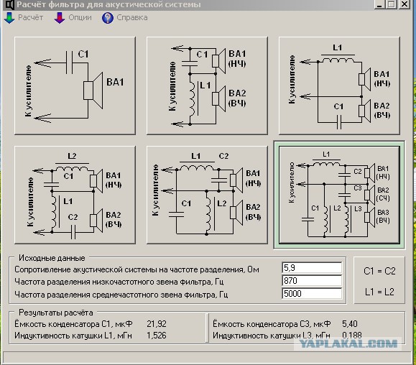Click the inductor L1 result value 1,526

(x=157, y=336)
